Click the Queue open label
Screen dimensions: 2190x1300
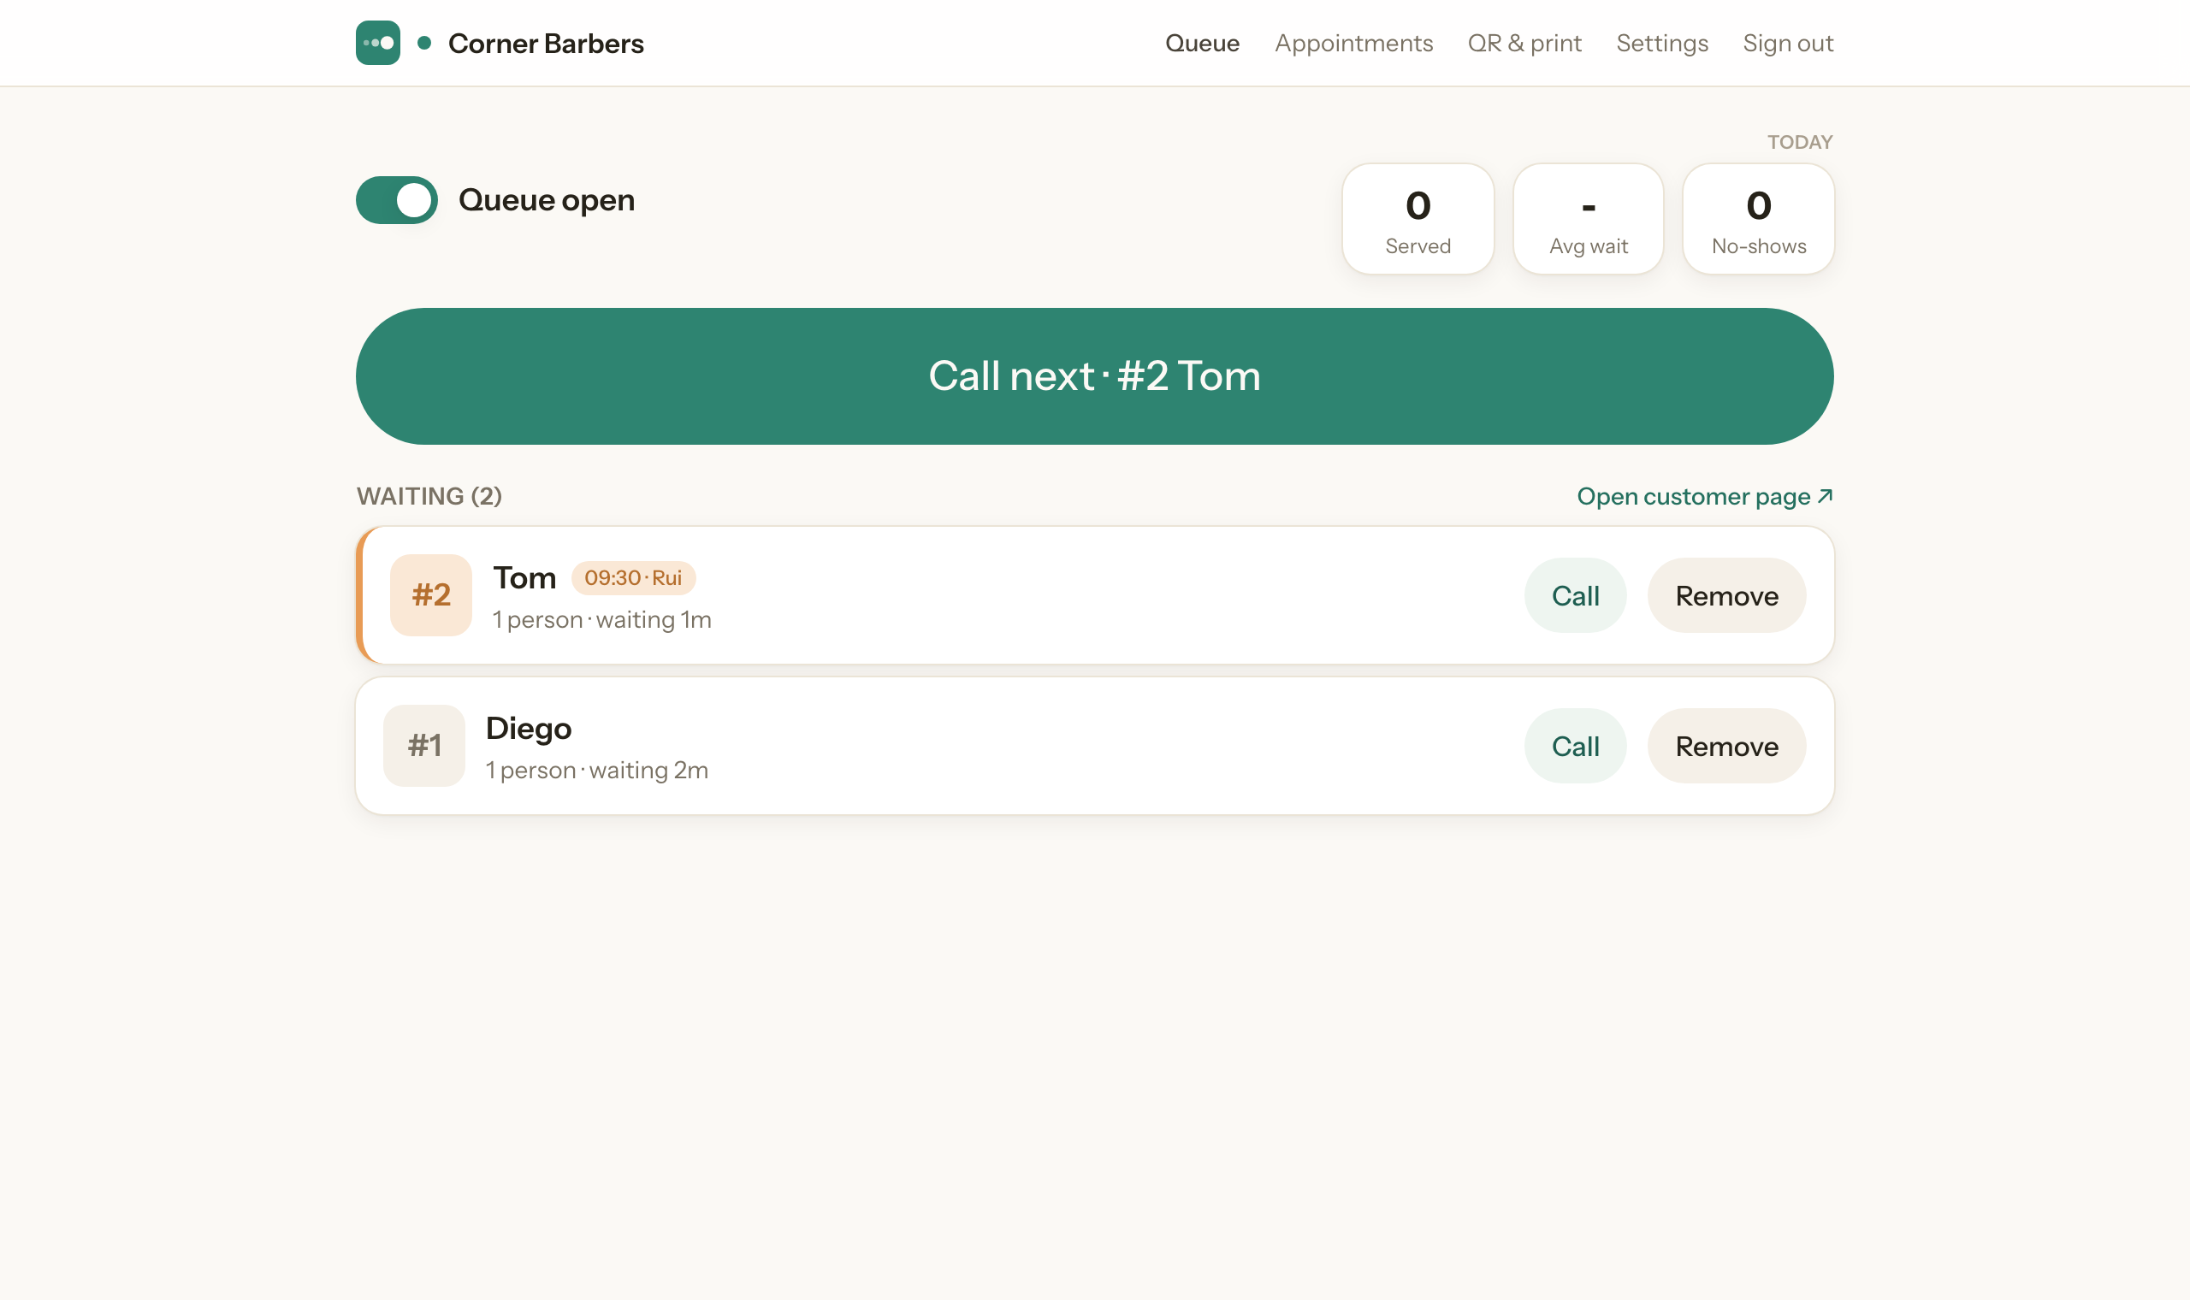547,200
